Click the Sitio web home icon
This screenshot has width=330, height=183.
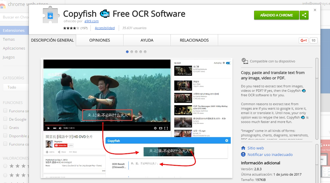(x=243, y=148)
